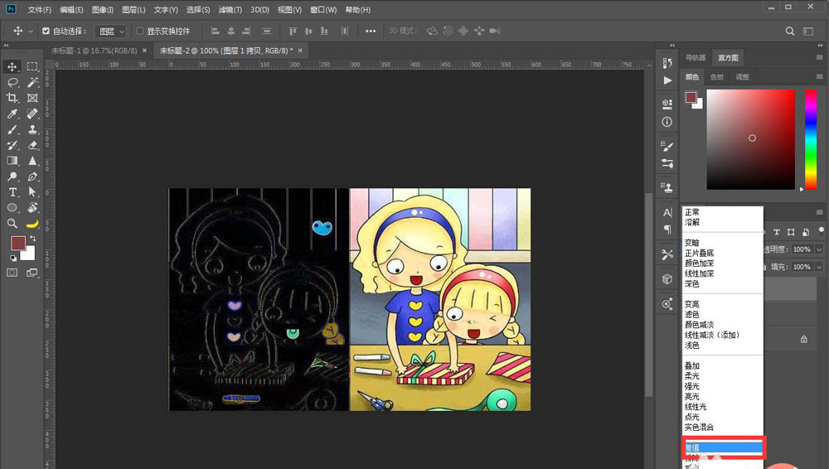This screenshot has width=829, height=469.
Task: Switch to the 色板 panel tab
Action: [x=717, y=77]
